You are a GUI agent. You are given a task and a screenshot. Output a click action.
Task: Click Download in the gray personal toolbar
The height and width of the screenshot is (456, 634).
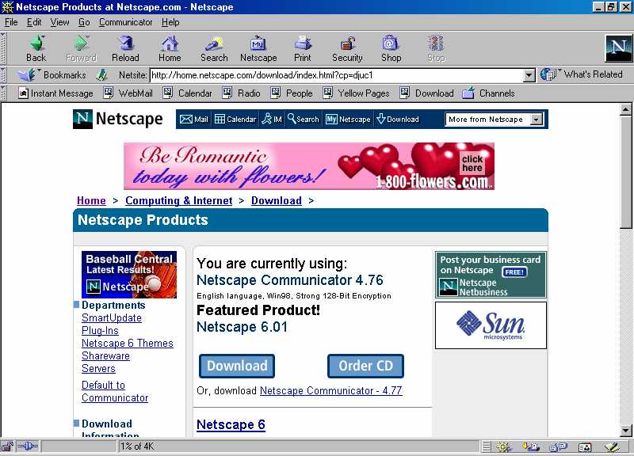tap(427, 93)
